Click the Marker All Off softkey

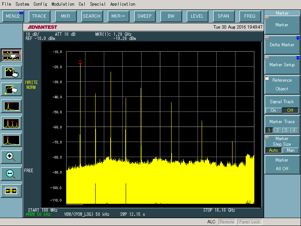pyautogui.click(x=282, y=165)
